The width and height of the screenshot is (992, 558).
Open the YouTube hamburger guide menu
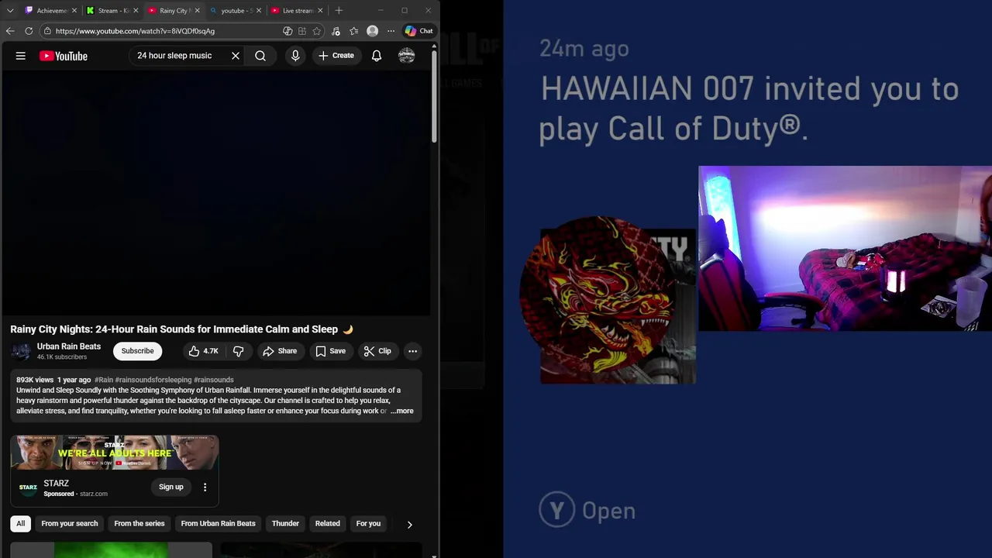21,56
